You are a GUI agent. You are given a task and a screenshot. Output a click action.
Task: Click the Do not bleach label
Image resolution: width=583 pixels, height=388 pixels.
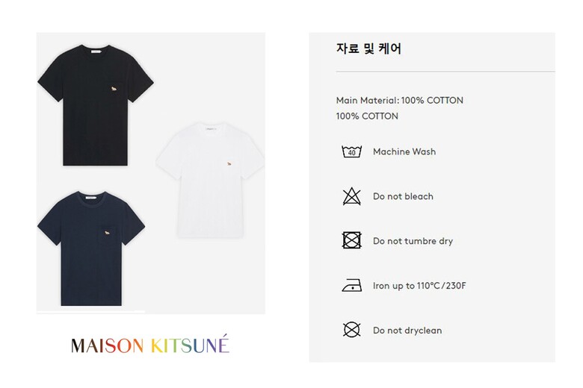point(403,196)
